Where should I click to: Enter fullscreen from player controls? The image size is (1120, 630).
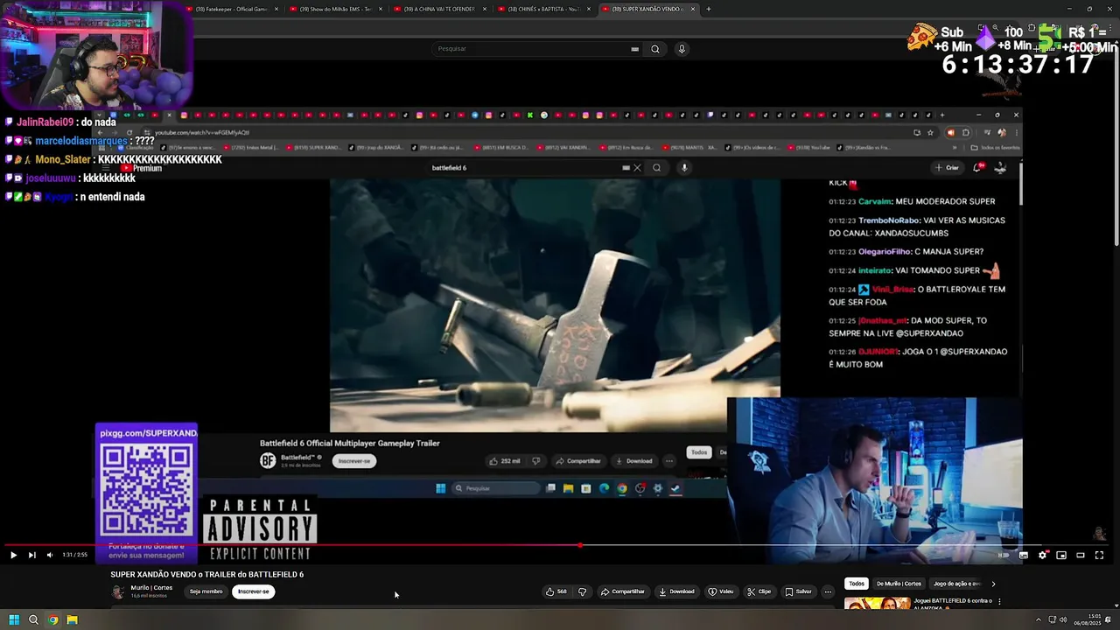tap(1099, 555)
